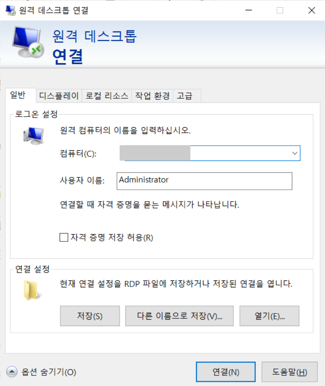Click the 사용자 이름 field showing Administrator
Image resolution: width=325 pixels, height=386 pixels.
pos(205,181)
